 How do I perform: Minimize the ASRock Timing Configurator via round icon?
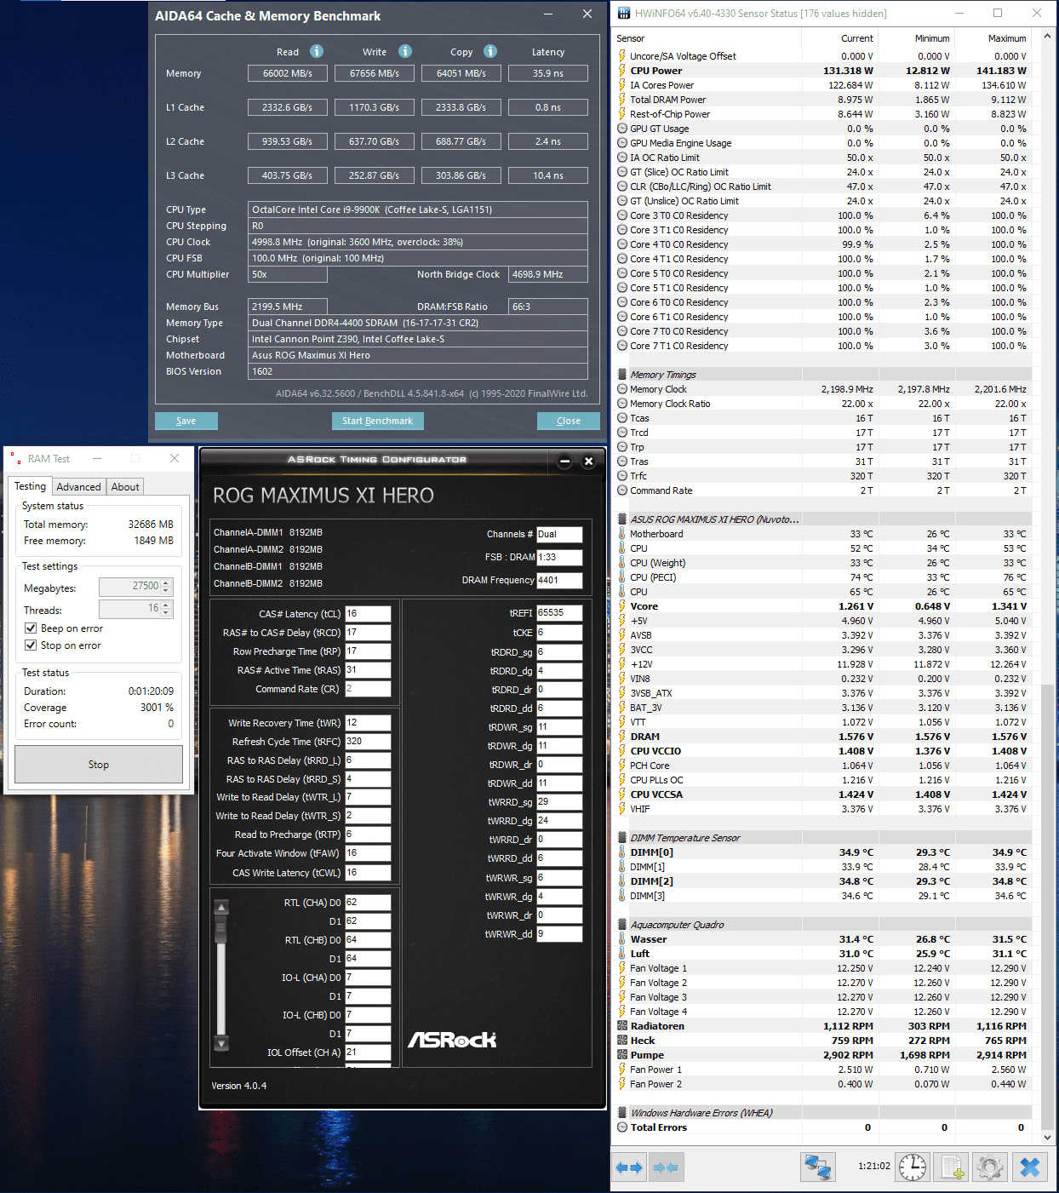point(564,462)
